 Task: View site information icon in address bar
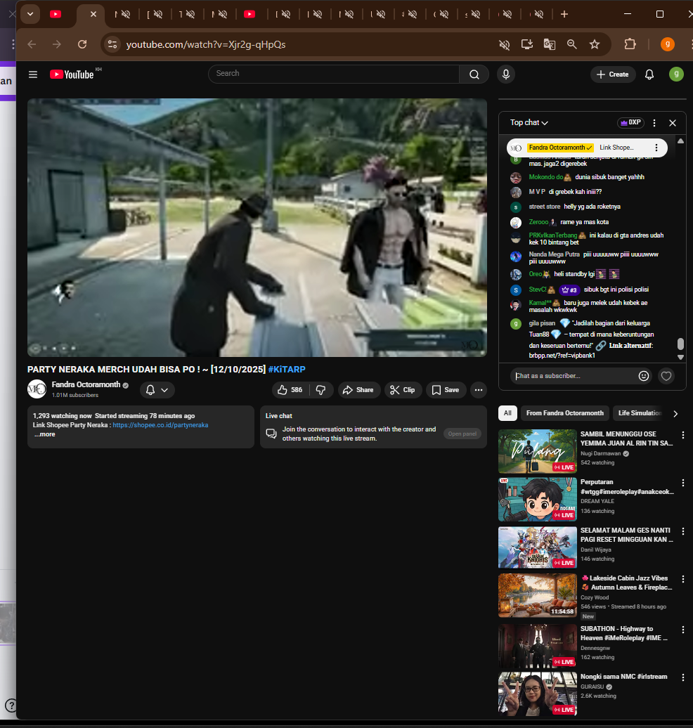coord(112,44)
